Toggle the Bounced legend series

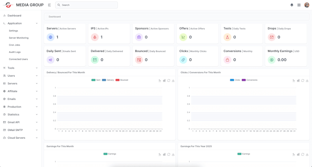coord(122,80)
